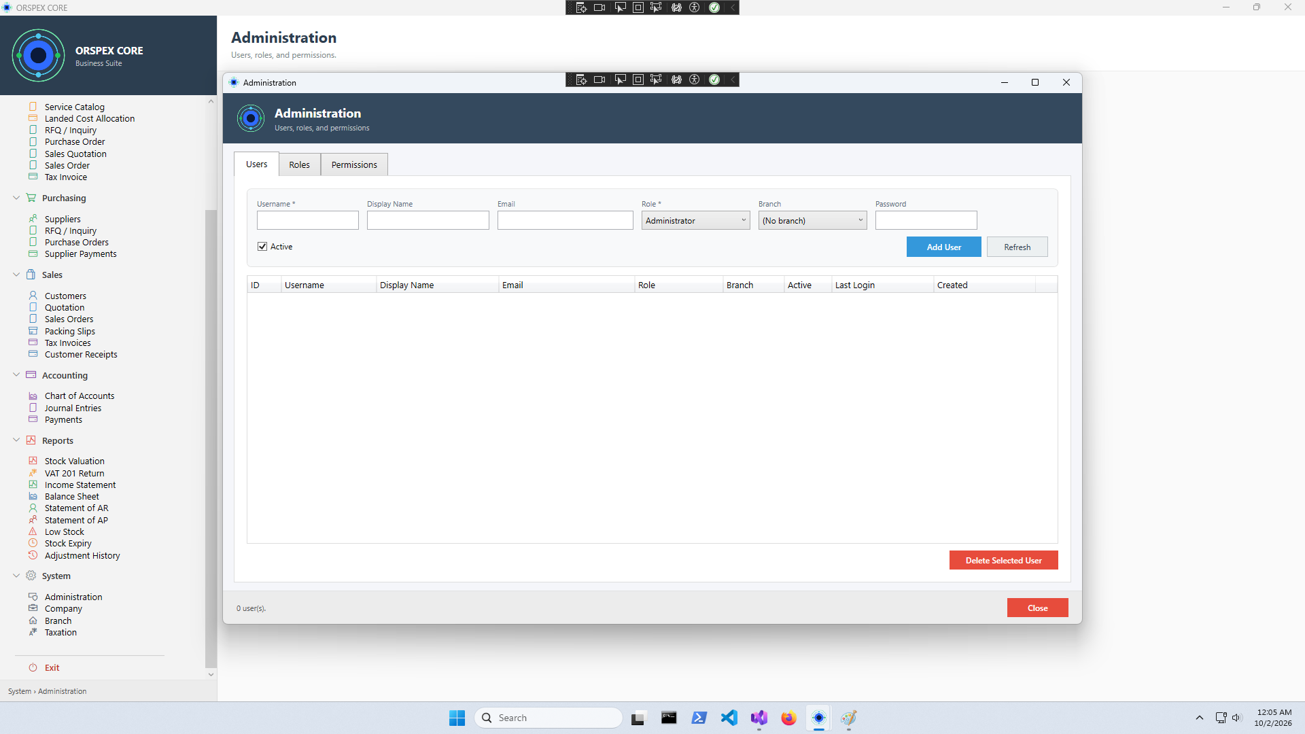Click the Delete Selected User button
Screen dimensions: 1305x734
pos(1003,560)
